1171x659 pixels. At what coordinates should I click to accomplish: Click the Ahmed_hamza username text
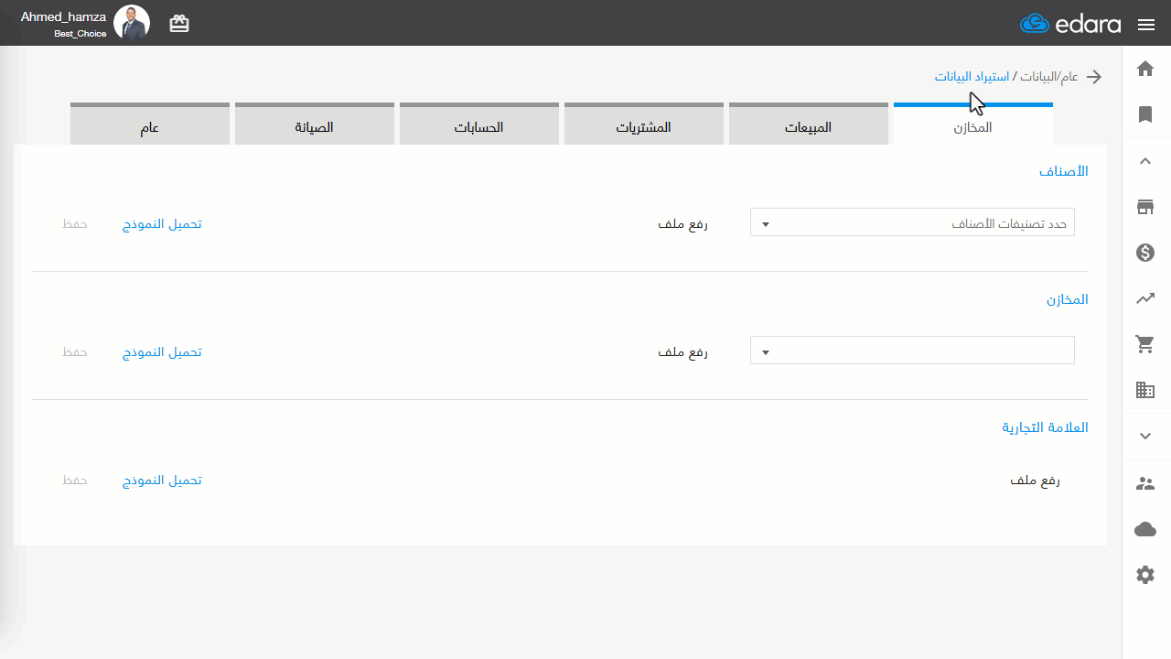coord(63,16)
